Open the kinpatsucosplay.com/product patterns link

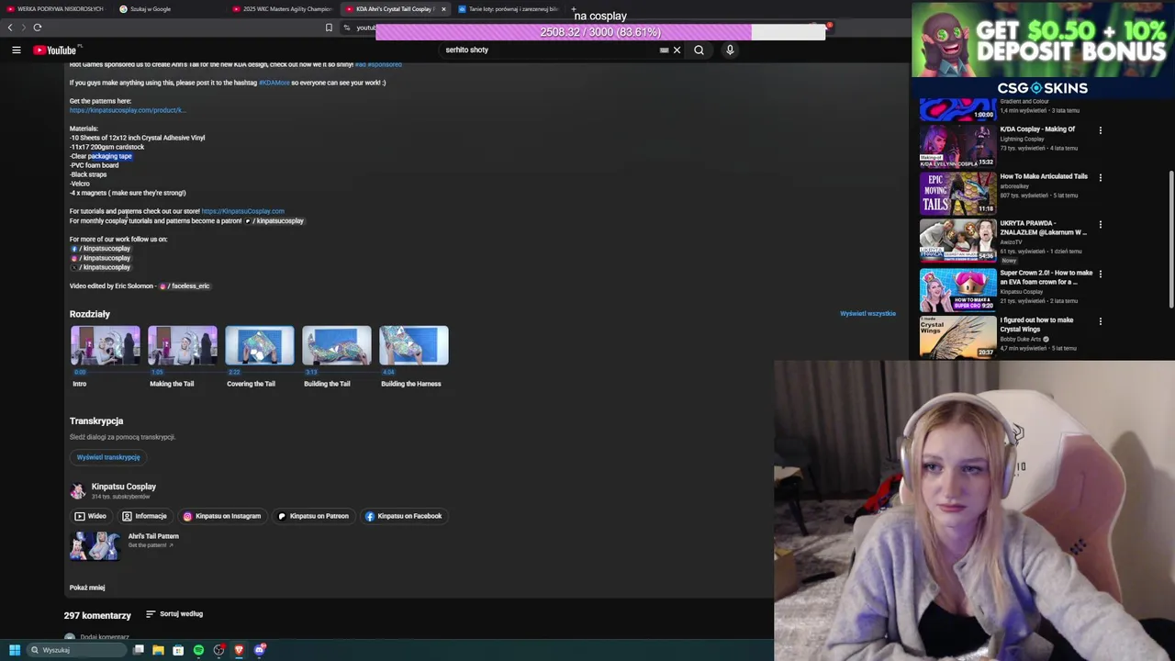[128, 110]
